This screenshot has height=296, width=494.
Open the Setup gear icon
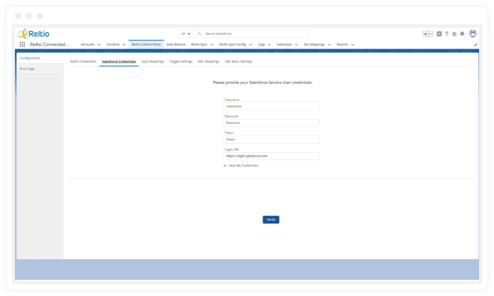454,34
